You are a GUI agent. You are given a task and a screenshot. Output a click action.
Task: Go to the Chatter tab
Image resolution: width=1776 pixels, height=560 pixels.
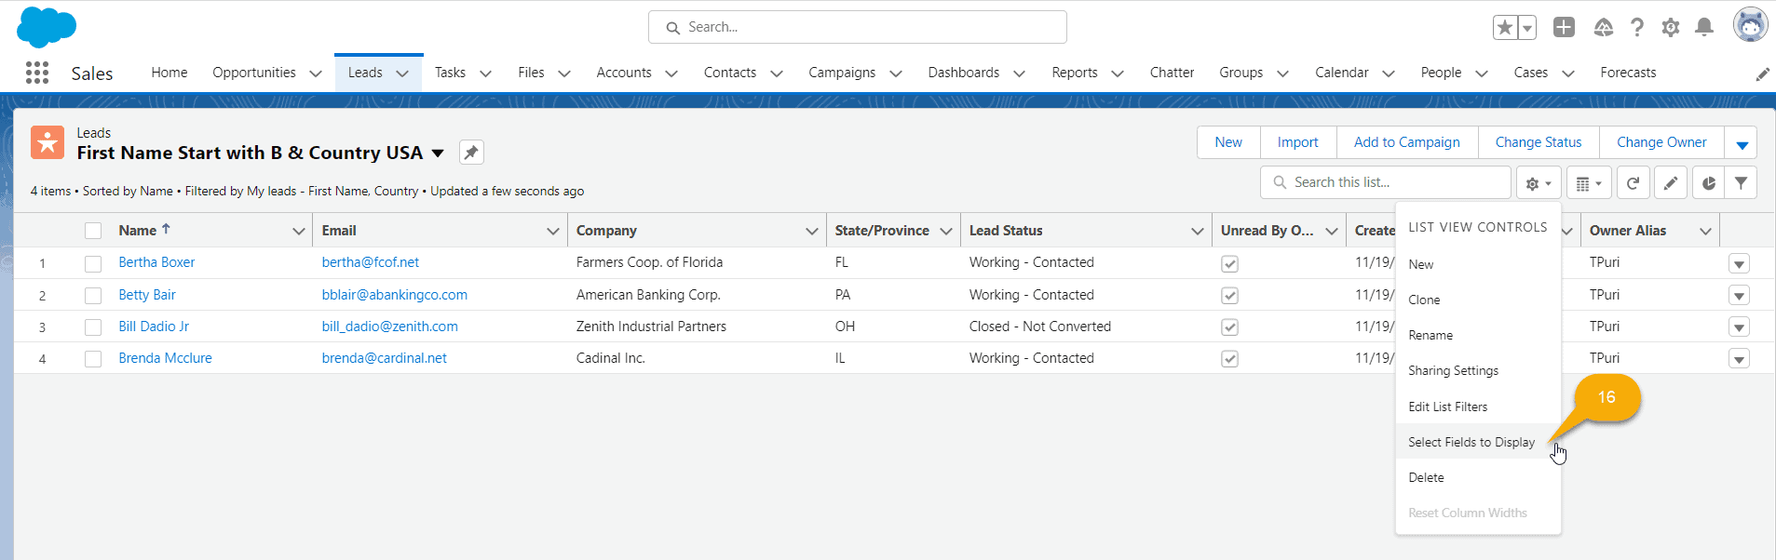click(x=1172, y=73)
